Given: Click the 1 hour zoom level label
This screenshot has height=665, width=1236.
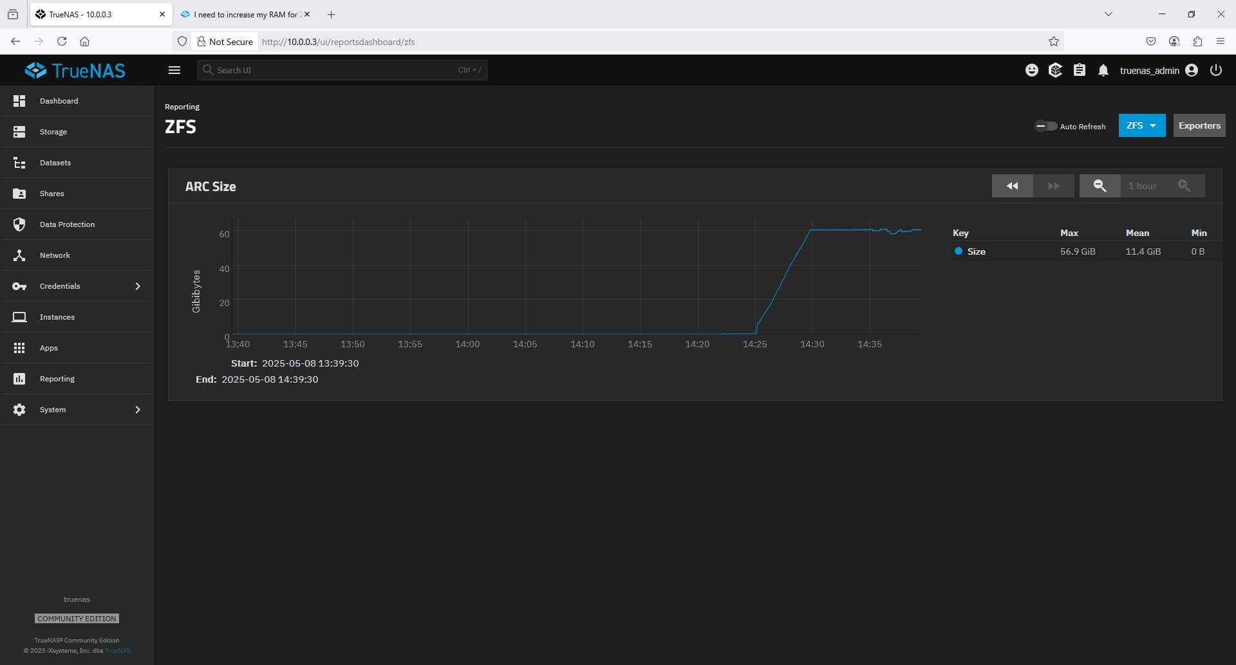Looking at the screenshot, I should click(x=1142, y=186).
